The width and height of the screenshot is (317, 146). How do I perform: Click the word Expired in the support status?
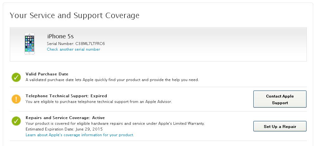(99, 96)
